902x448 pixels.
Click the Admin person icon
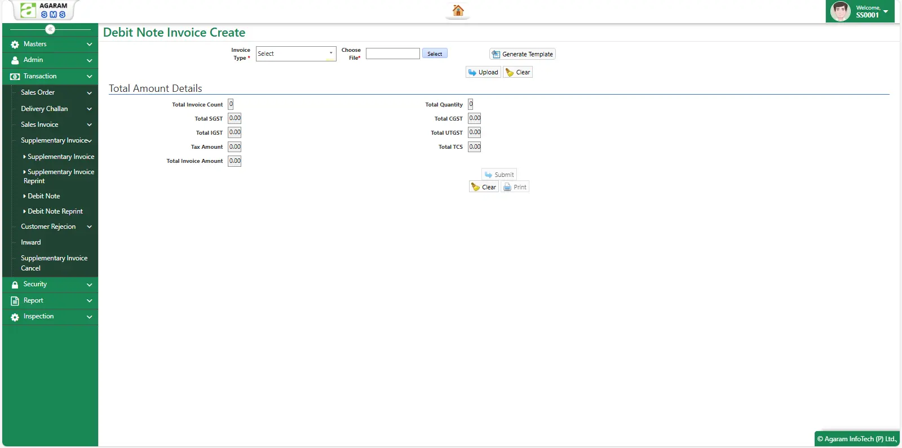[15, 60]
